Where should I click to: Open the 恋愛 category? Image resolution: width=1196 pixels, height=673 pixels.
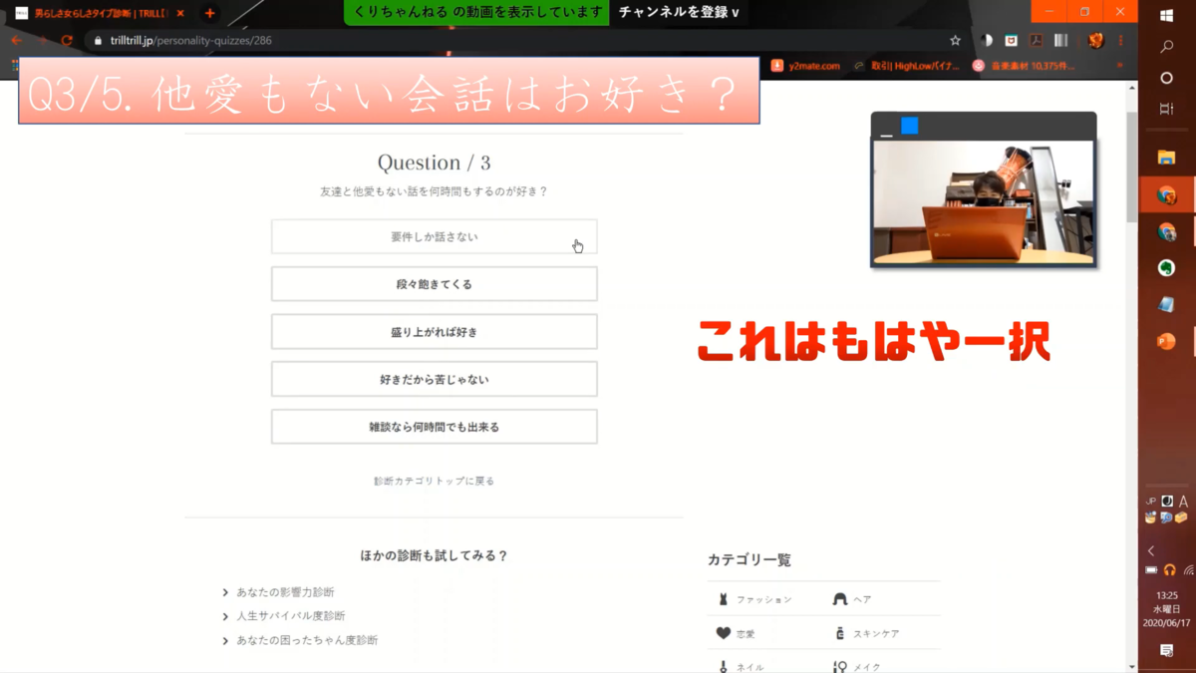pos(736,633)
